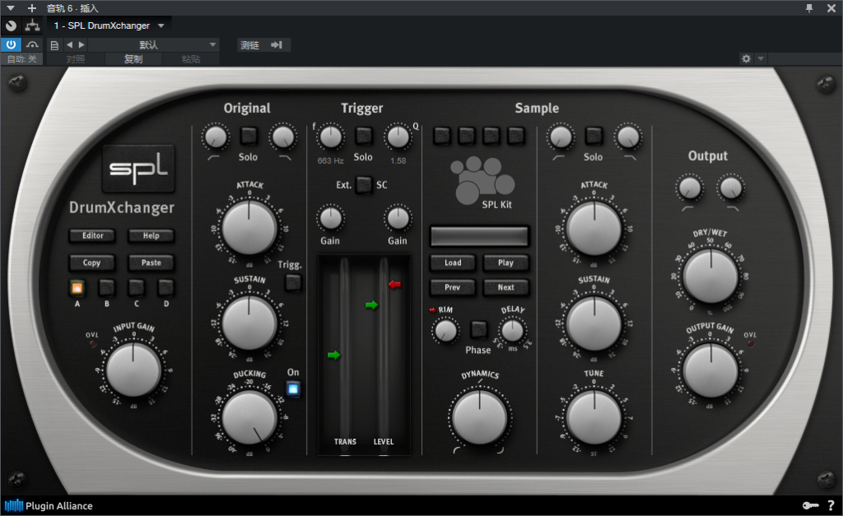The width and height of the screenshot is (843, 516).
Task: Toggle the Ext. SC switch
Action: point(364,185)
